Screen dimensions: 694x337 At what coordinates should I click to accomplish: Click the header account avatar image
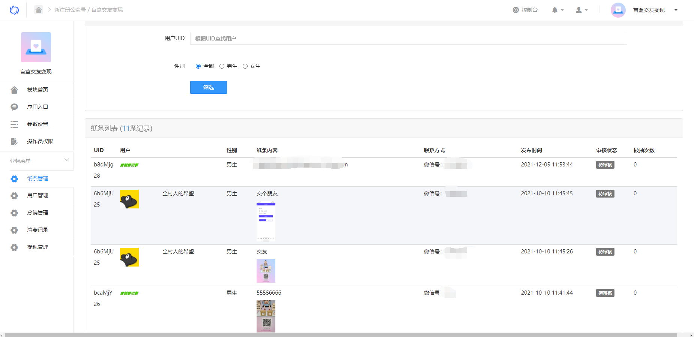click(618, 10)
